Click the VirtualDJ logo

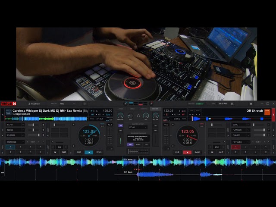click(x=9, y=103)
